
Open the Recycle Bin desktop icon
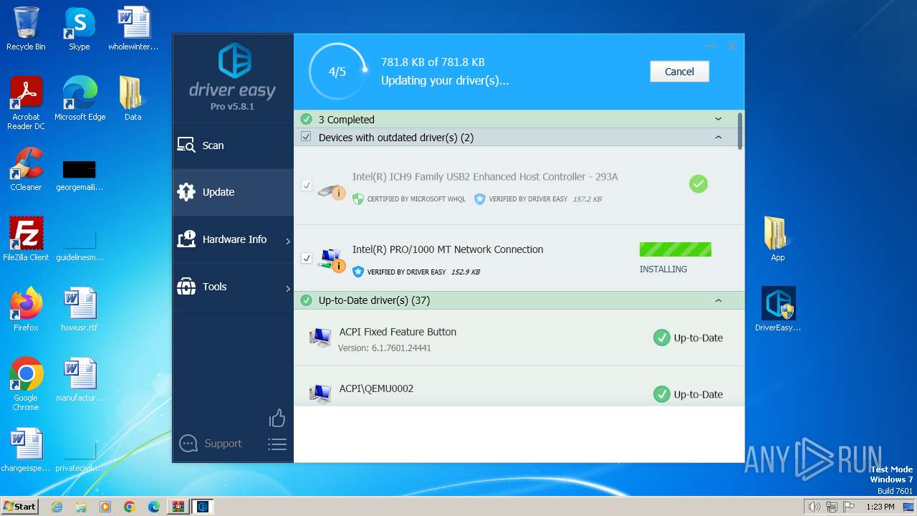(26, 29)
